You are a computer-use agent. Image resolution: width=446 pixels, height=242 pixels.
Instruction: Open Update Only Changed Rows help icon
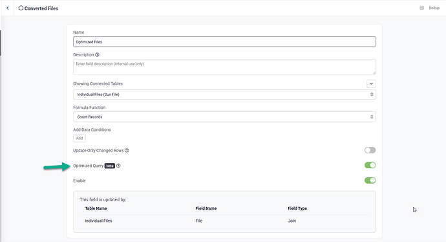(127, 150)
